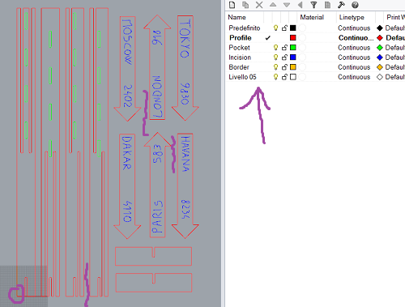The height and width of the screenshot is (307, 405).
Task: Change linetype of Profile layer
Action: (356, 38)
